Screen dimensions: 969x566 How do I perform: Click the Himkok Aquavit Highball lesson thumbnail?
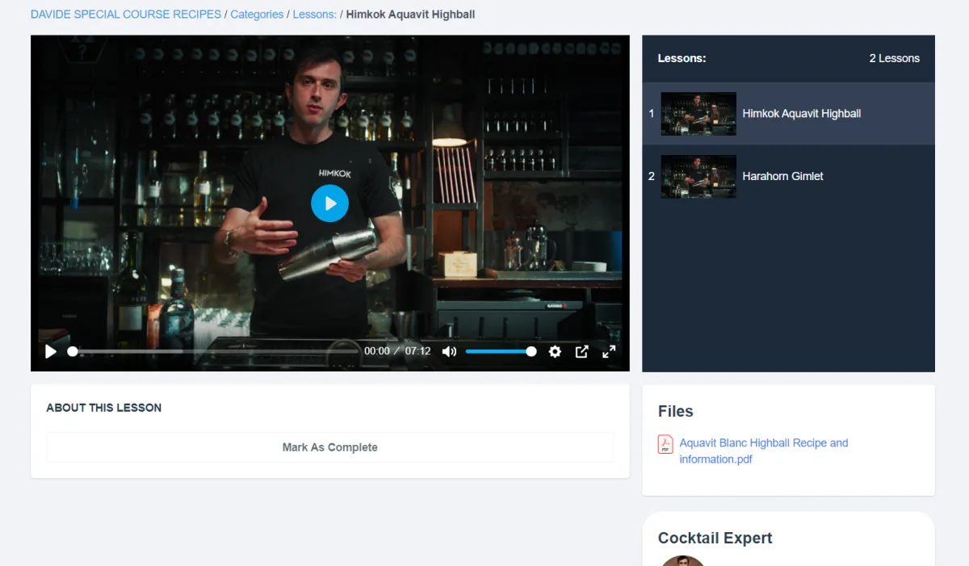pyautogui.click(x=698, y=114)
